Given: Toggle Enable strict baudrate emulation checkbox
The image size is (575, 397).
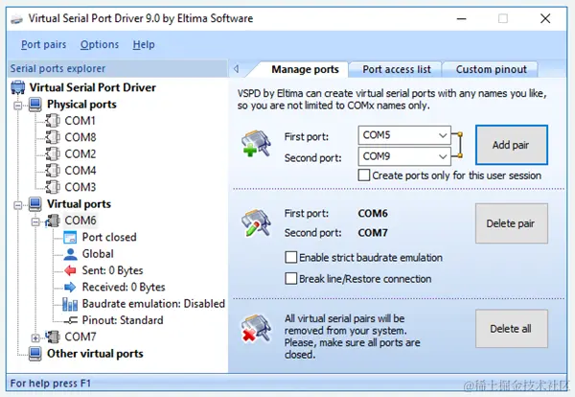Looking at the screenshot, I should [x=290, y=258].
